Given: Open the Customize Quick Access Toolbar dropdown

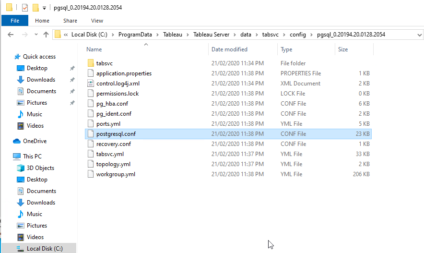Looking at the screenshot, I should click(x=44, y=8).
